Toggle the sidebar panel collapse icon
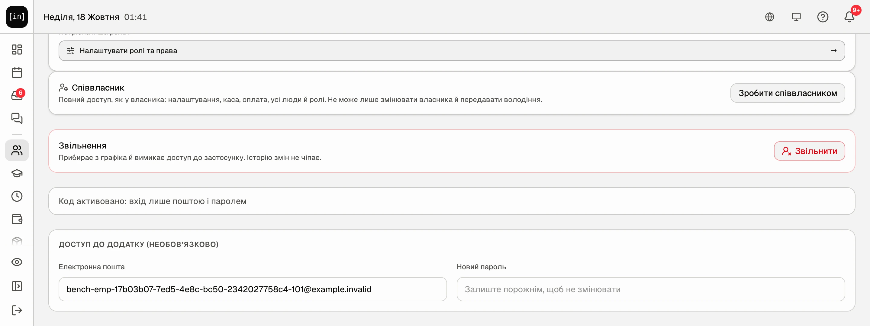Image resolution: width=870 pixels, height=326 pixels. pos(17,286)
